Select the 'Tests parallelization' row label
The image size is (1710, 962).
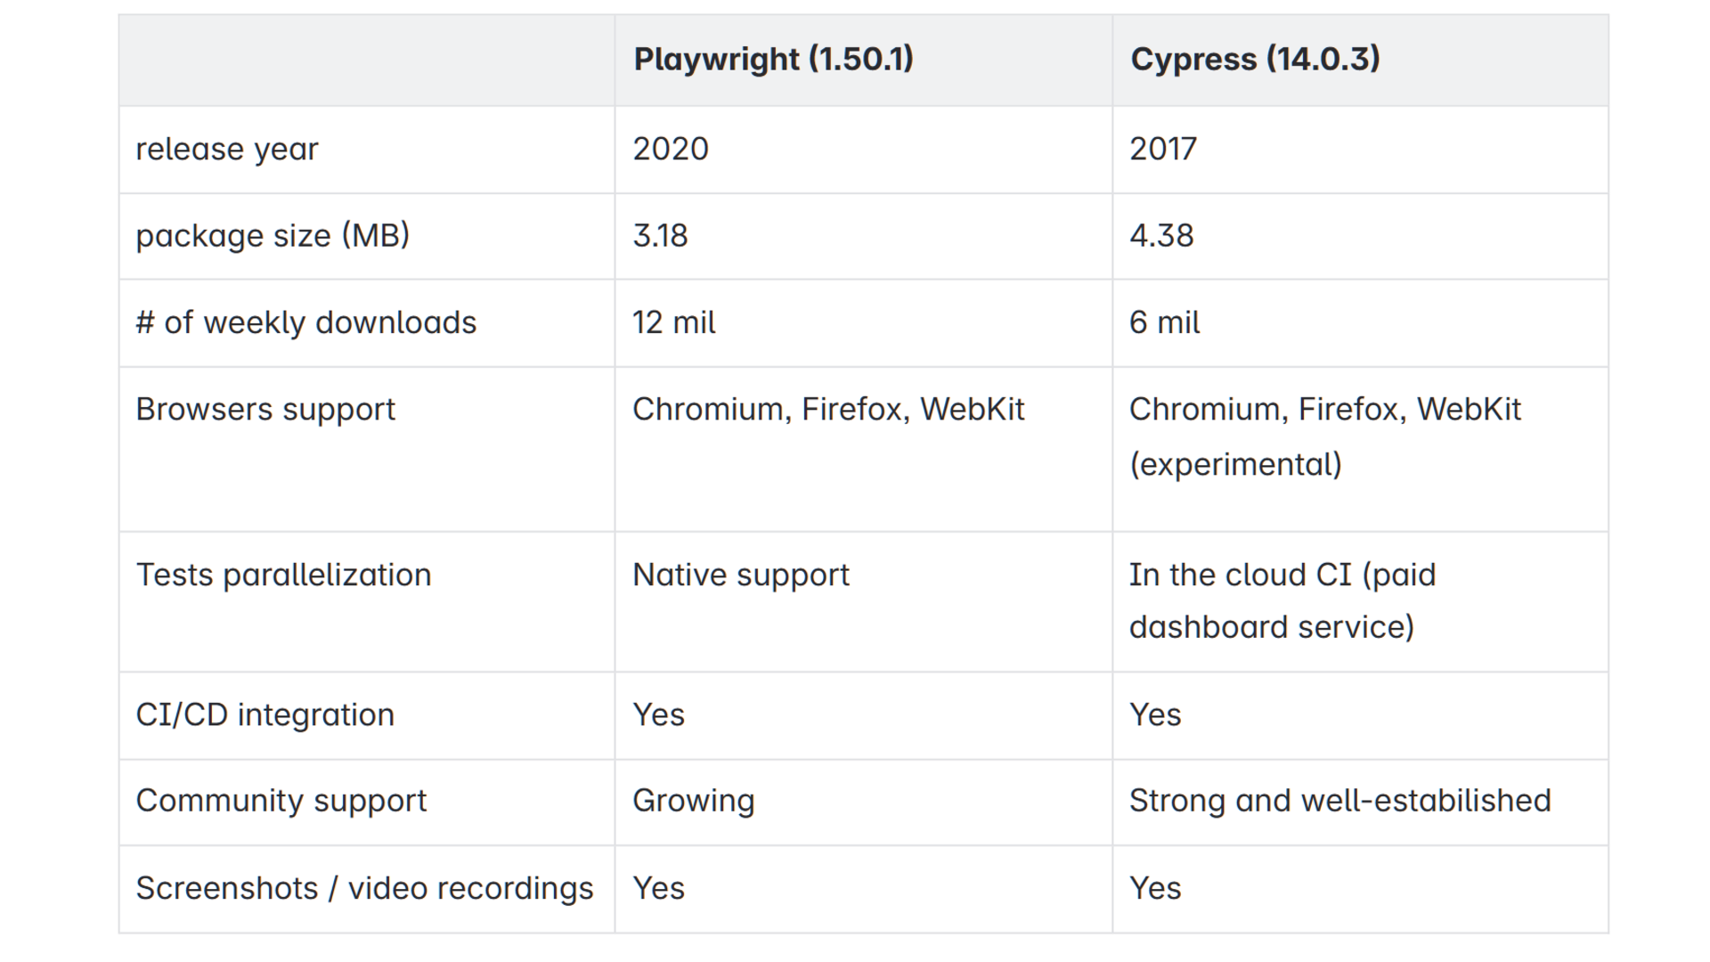(283, 575)
